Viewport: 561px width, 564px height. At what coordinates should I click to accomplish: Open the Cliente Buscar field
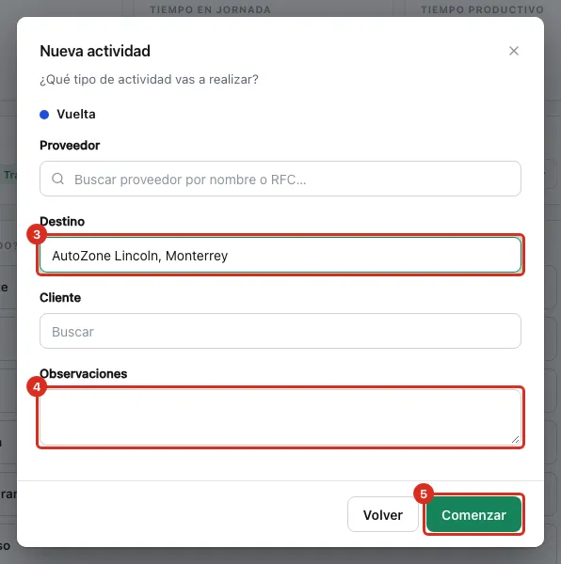pos(280,331)
